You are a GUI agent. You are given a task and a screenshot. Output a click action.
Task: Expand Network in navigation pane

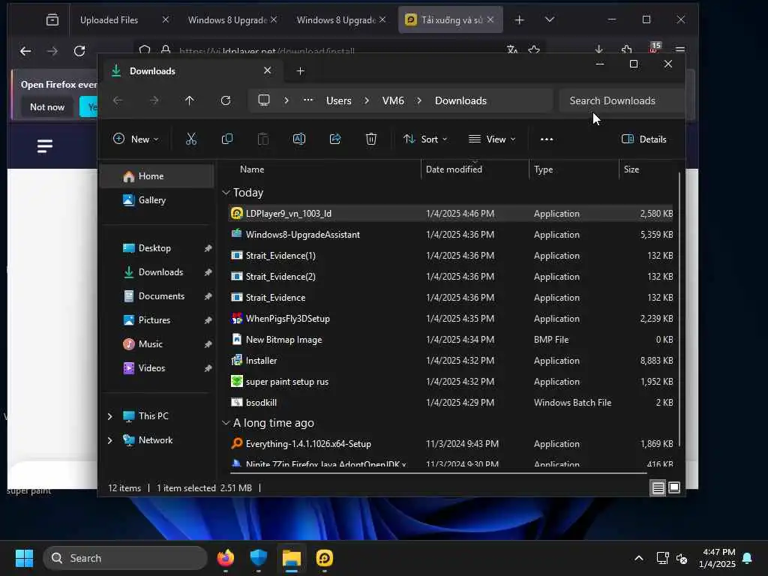pyautogui.click(x=109, y=439)
